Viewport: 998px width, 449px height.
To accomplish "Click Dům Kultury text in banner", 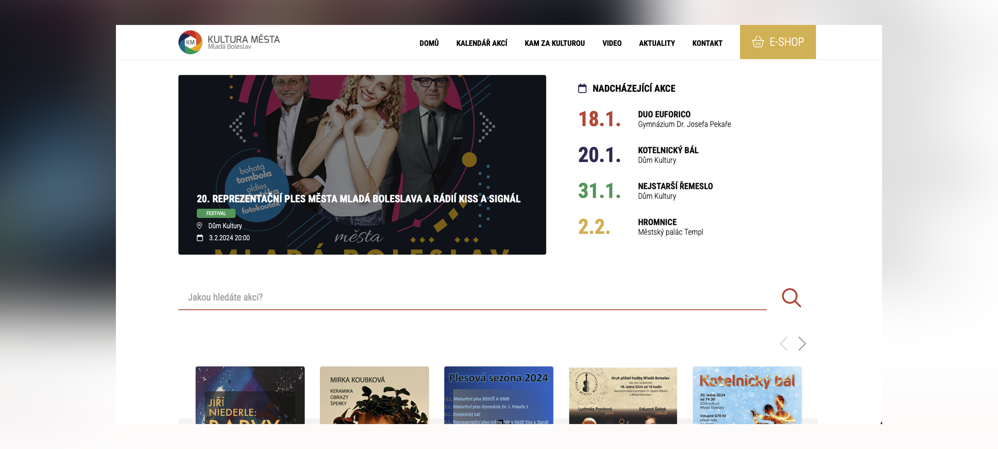I will 225,226.
